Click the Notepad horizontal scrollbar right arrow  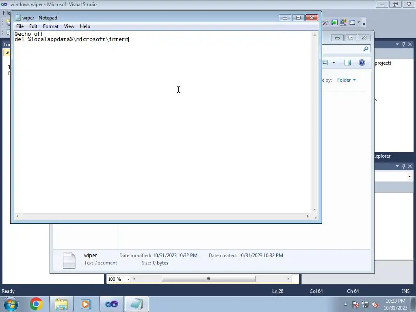tap(308, 216)
